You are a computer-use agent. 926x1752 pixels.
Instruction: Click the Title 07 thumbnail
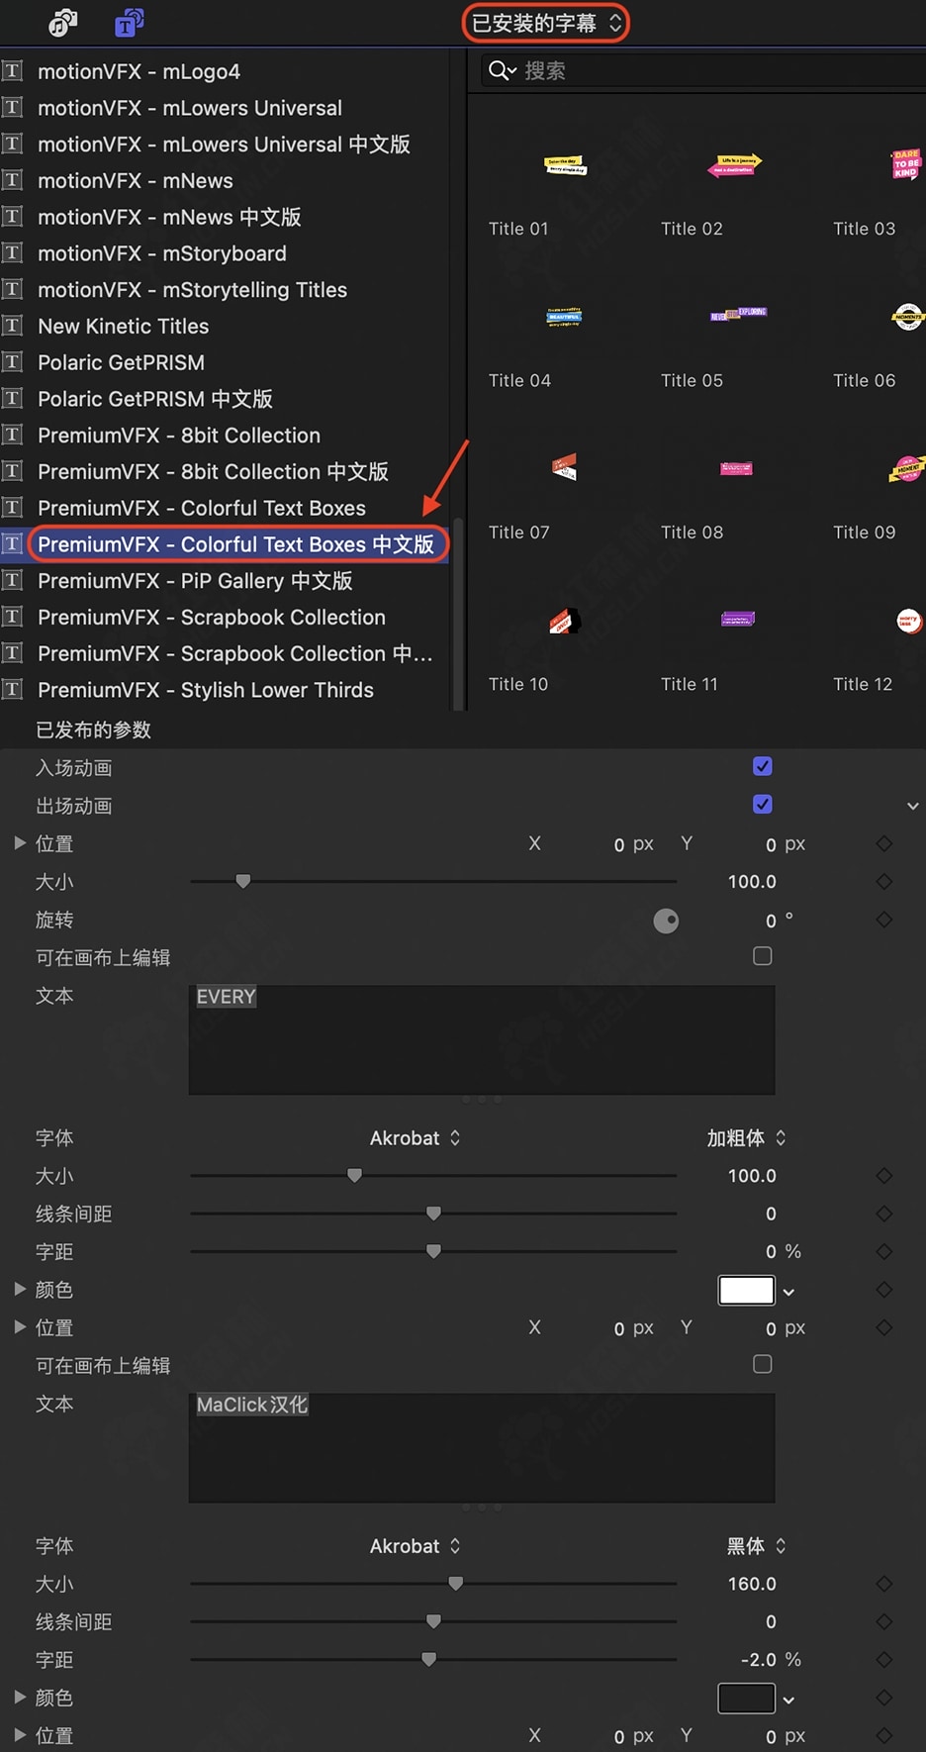pos(564,466)
